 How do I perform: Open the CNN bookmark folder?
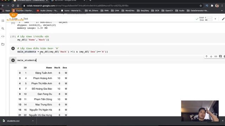click(115, 10)
